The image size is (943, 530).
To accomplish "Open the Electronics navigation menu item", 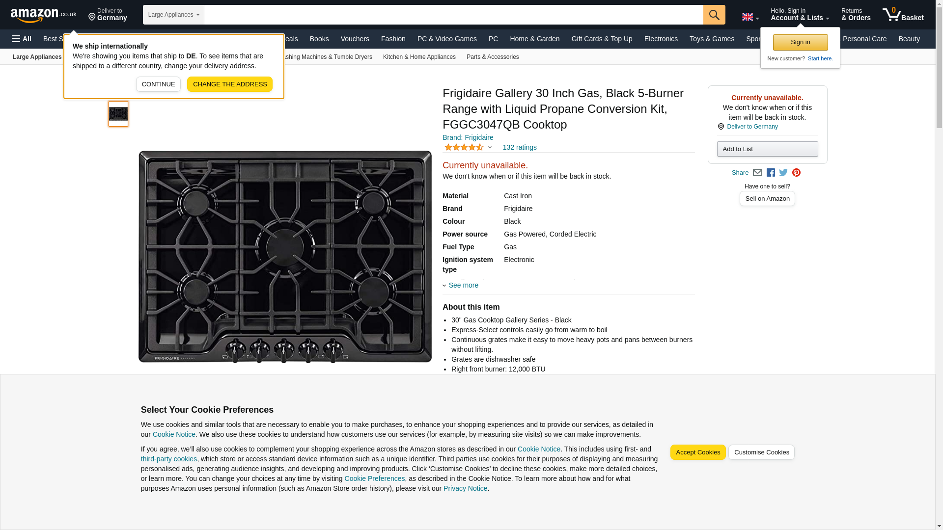I will pyautogui.click(x=661, y=39).
